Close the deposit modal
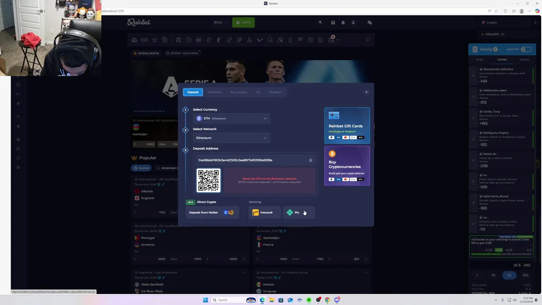 pos(366,92)
